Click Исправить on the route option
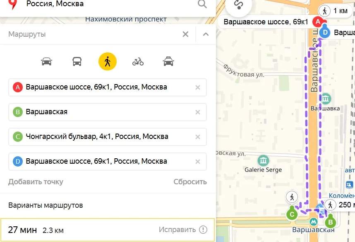 point(177,230)
